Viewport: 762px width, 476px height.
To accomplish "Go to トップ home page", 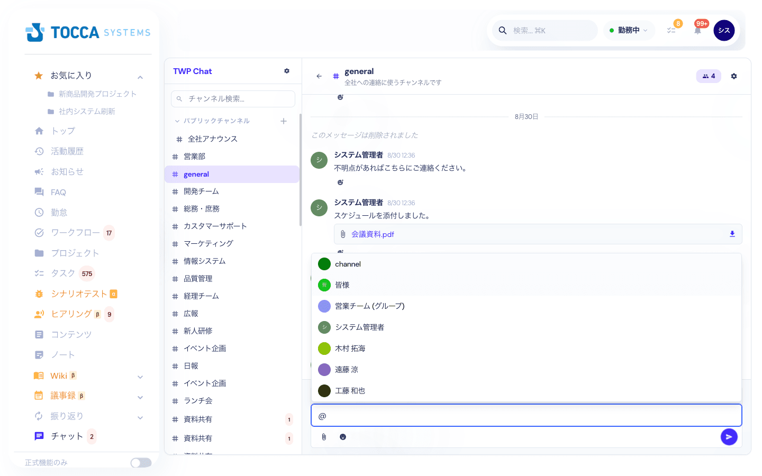I will [x=62, y=131].
